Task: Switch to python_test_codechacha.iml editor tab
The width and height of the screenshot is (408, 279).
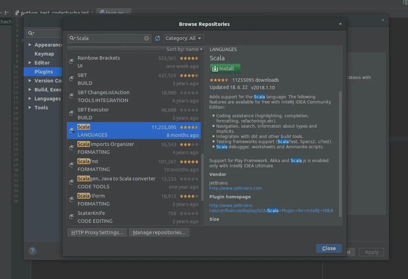Action: click(x=54, y=12)
